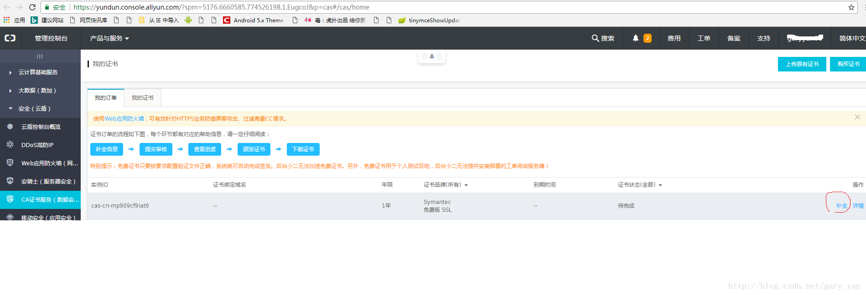Click 详情 link in certificate row
866x295 pixels.
point(858,206)
